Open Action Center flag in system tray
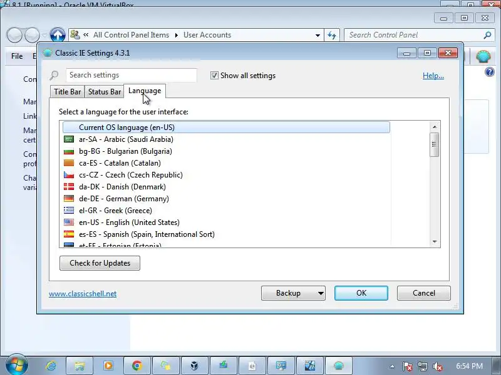Viewport: 501px width, 375px height. point(407,366)
